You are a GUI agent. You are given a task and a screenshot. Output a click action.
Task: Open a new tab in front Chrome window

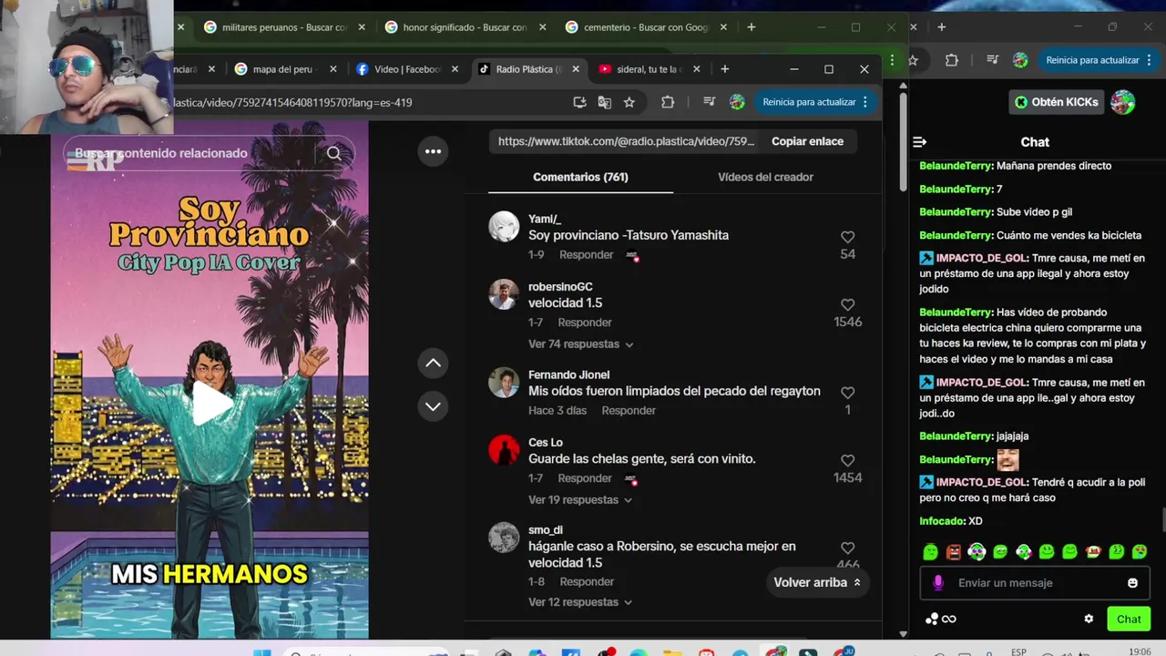[725, 69]
